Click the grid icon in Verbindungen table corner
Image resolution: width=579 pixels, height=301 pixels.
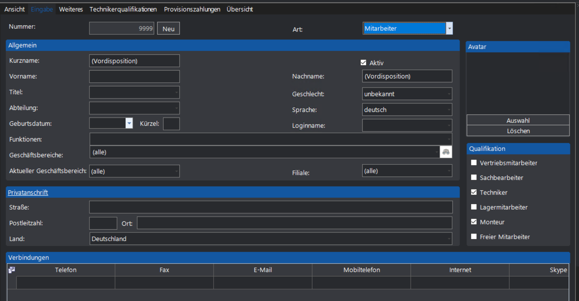coord(11,270)
